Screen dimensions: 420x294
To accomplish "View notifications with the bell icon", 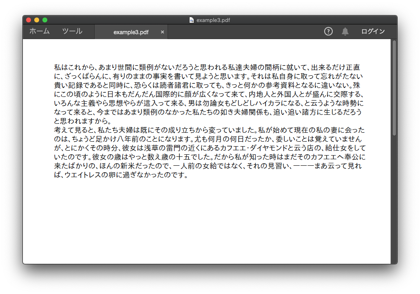I will 345,31.
